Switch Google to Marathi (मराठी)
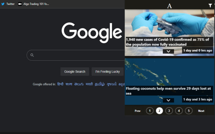This screenshot has width=215, height=134. (x=89, y=84)
